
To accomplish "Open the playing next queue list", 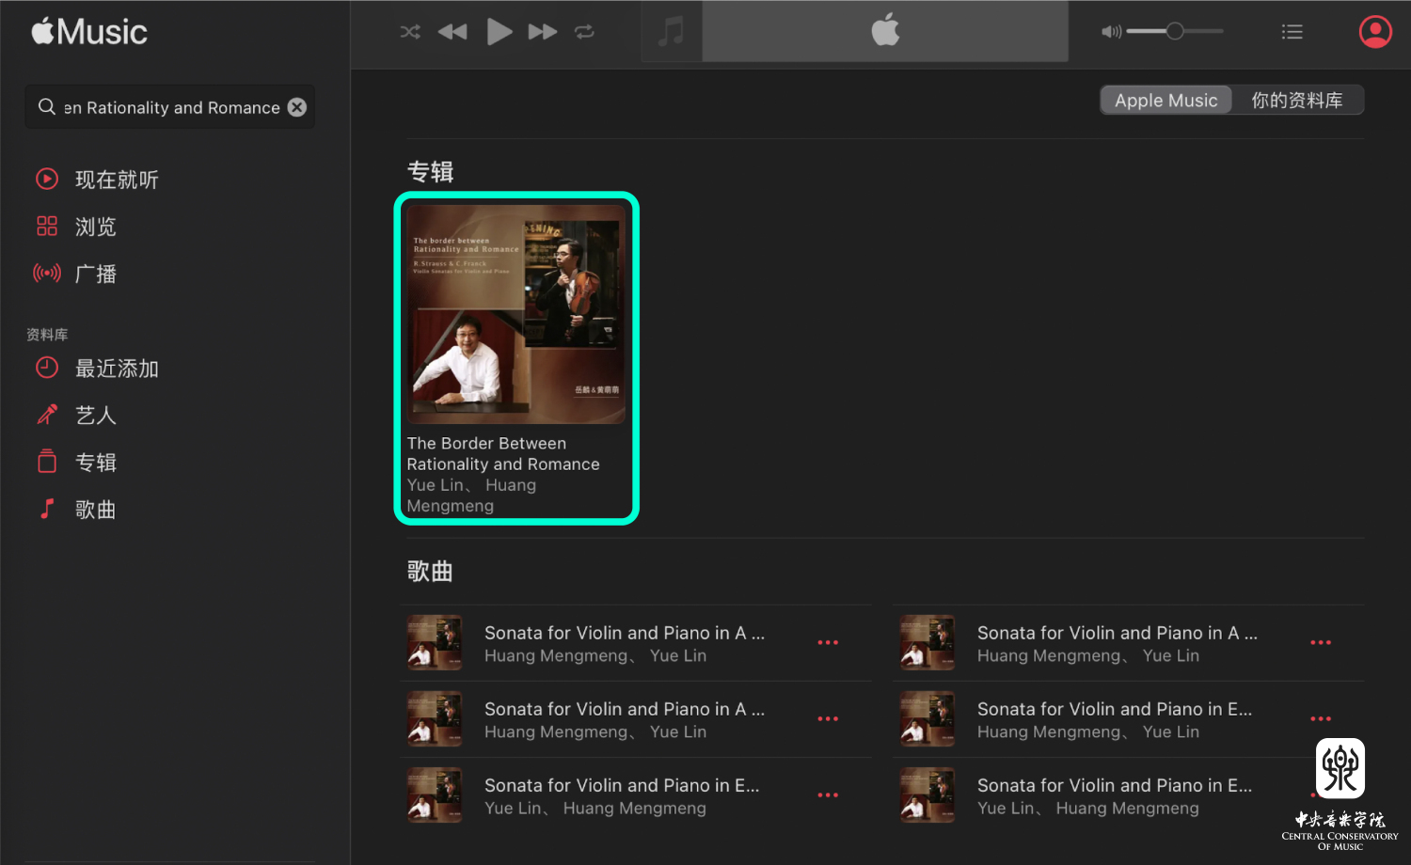I will pyautogui.click(x=1292, y=32).
